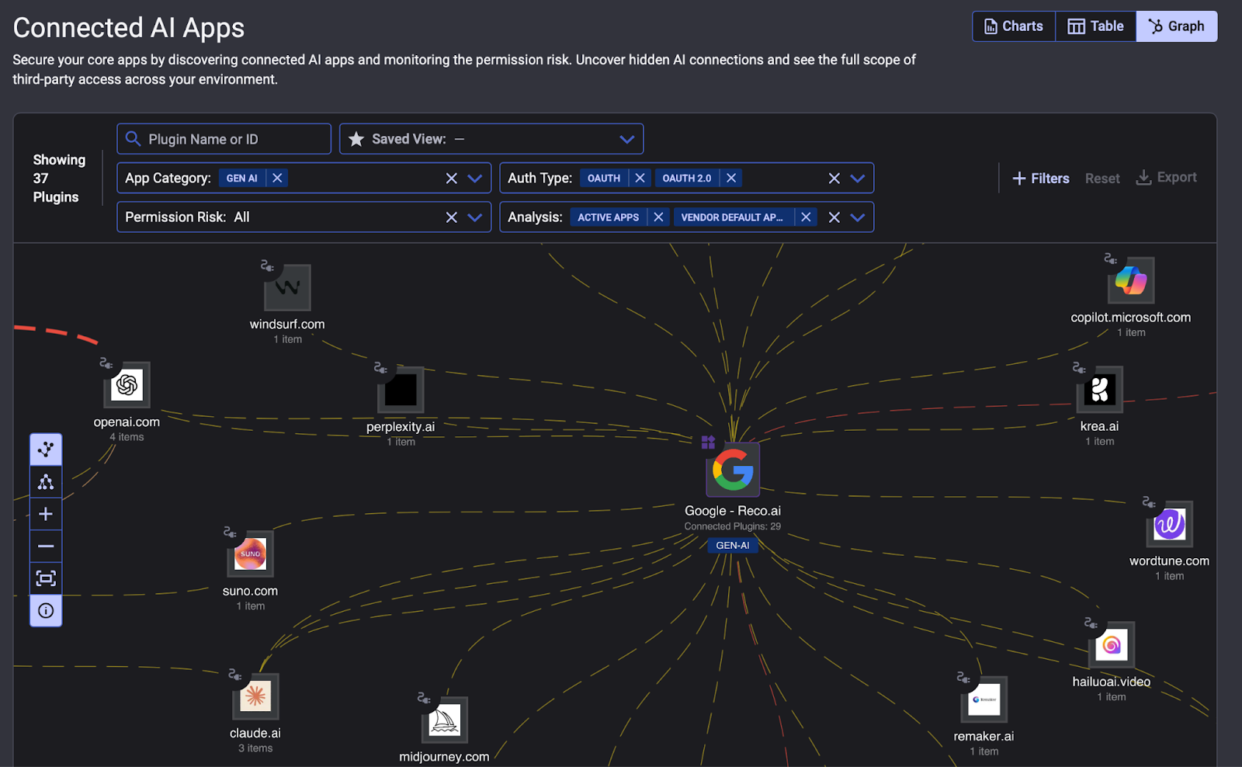The image size is (1242, 767).
Task: Clear the Permission Risk filter
Action: click(x=451, y=217)
